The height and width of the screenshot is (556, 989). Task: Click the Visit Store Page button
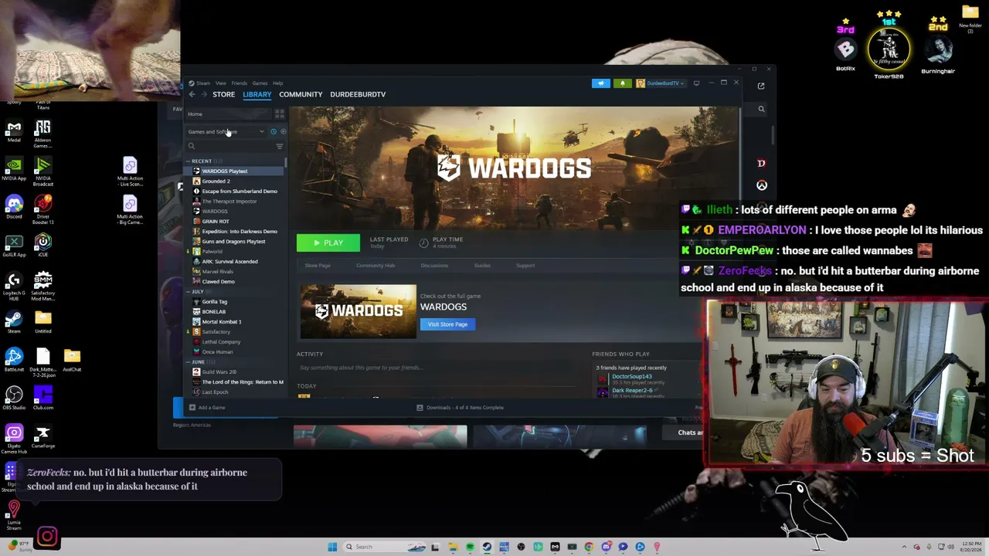point(447,324)
